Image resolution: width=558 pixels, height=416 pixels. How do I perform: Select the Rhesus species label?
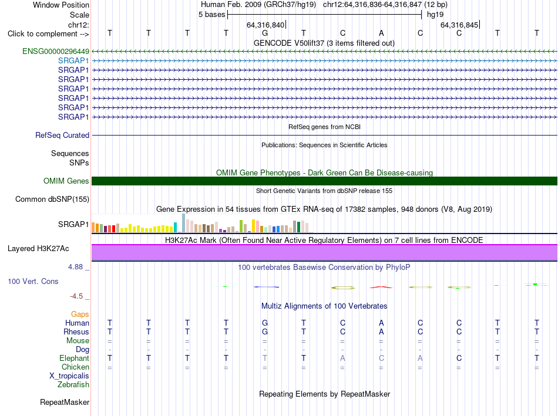pos(76,332)
